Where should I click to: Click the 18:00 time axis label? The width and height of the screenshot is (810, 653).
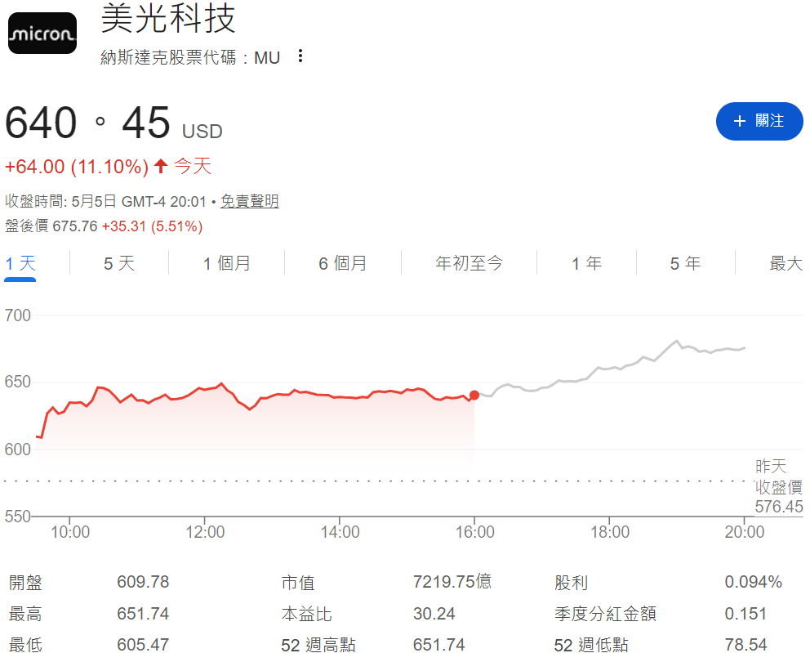pyautogui.click(x=610, y=531)
